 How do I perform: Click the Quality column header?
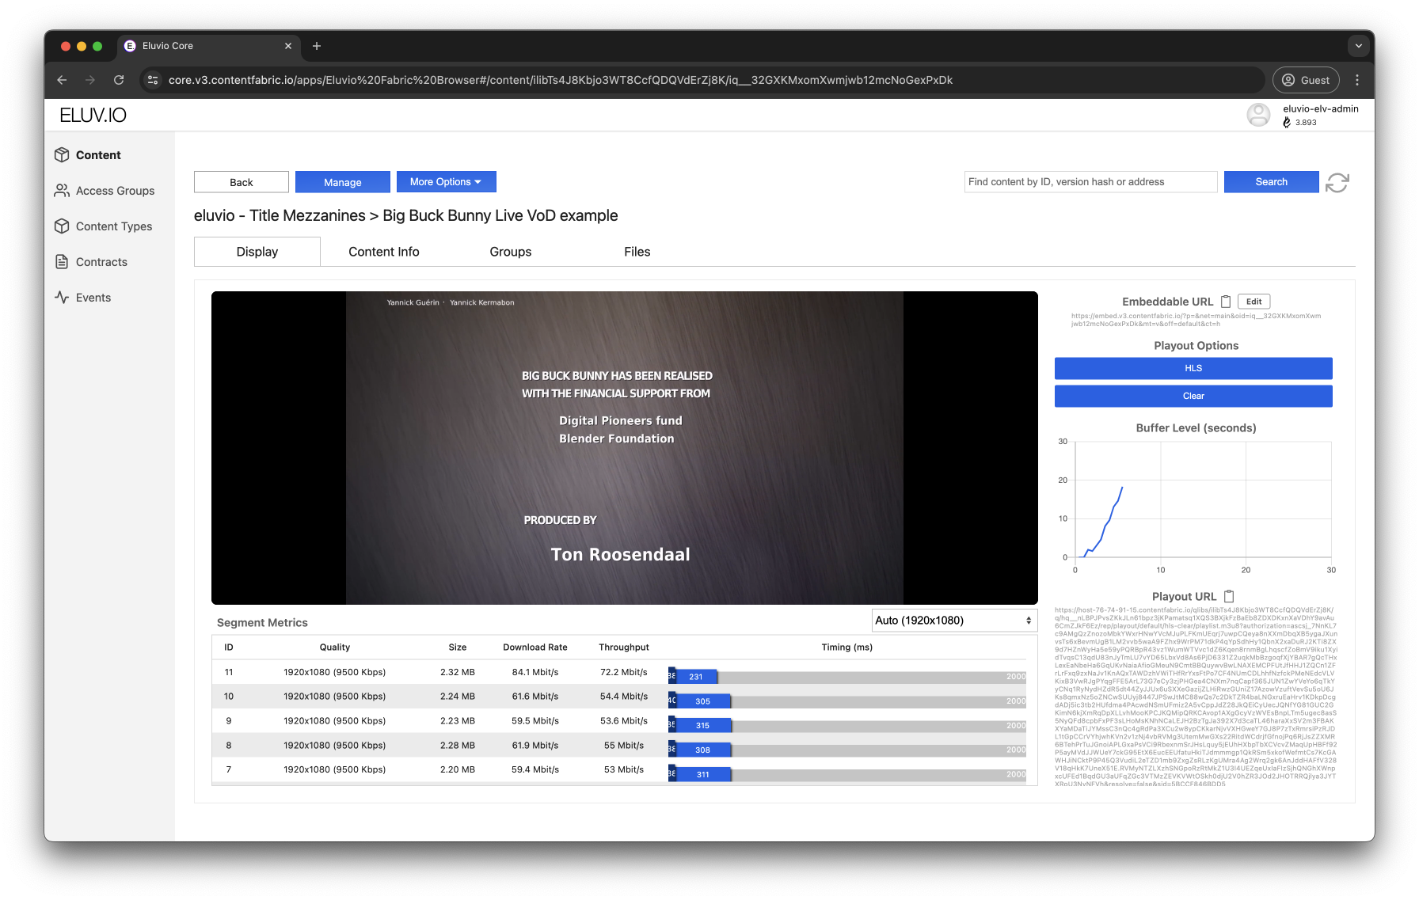335,647
